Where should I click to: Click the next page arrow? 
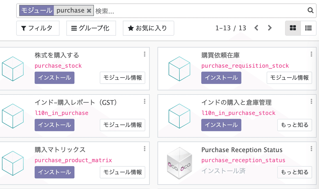(270, 28)
